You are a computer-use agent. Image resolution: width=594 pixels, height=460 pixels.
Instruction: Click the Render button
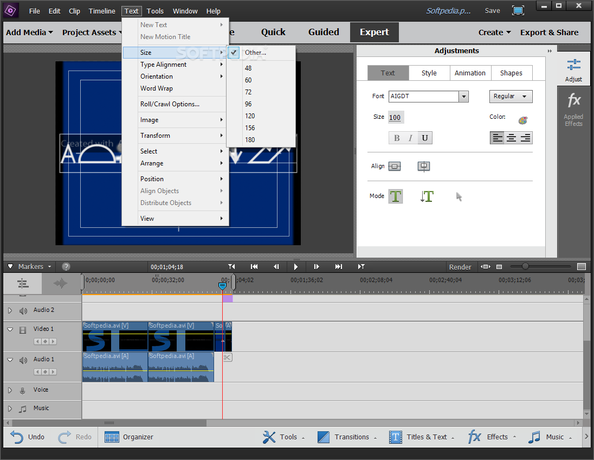(460, 267)
